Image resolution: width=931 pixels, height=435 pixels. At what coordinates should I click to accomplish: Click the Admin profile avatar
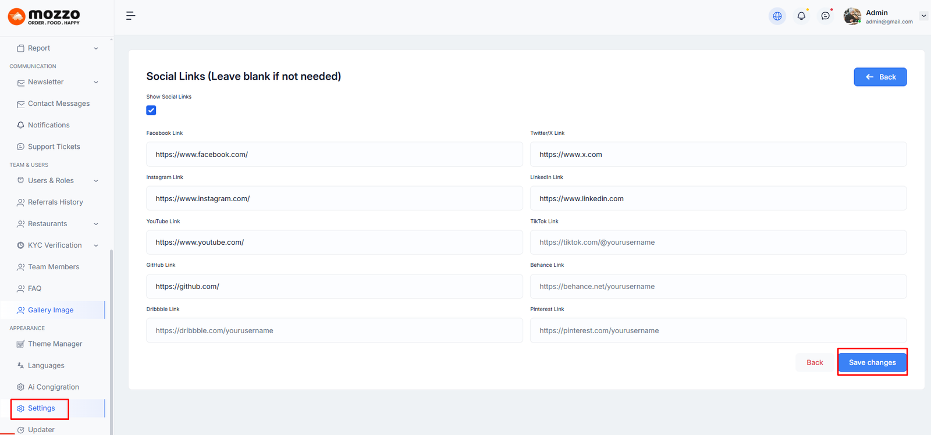coord(852,16)
